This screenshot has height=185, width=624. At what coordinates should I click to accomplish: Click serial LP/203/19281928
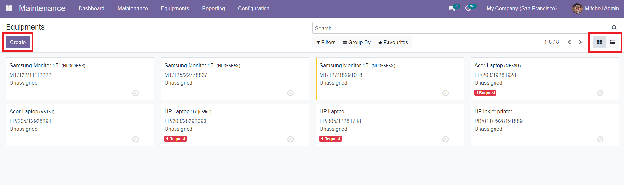pyautogui.click(x=495, y=75)
